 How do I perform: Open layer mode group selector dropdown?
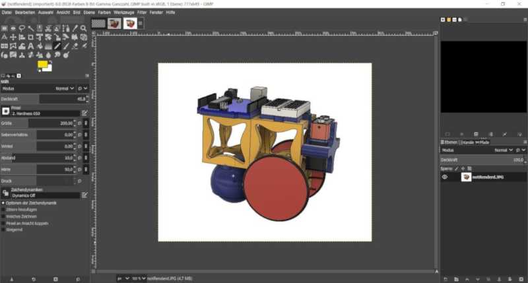[520, 150]
